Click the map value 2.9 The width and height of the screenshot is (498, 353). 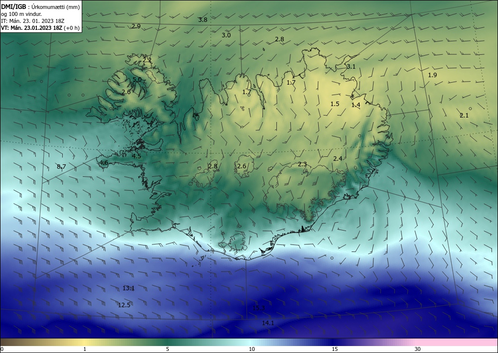coord(136,26)
